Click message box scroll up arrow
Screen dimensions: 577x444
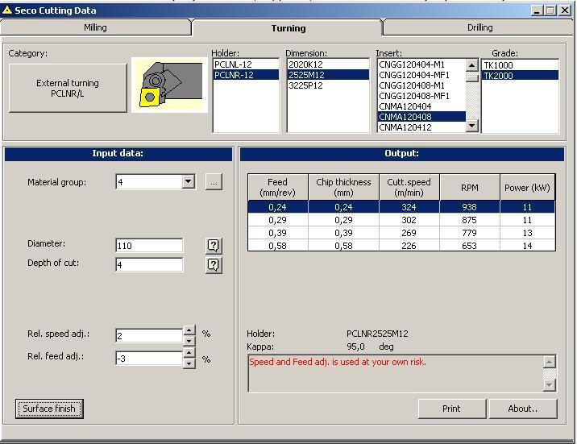pos(549,362)
